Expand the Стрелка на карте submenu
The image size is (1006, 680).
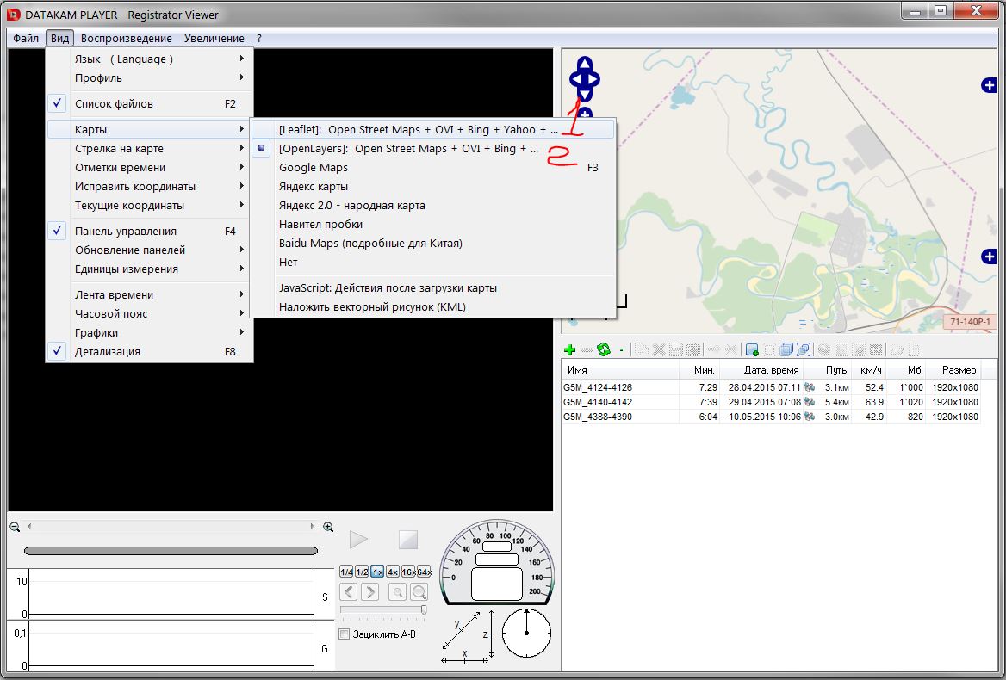[119, 149]
